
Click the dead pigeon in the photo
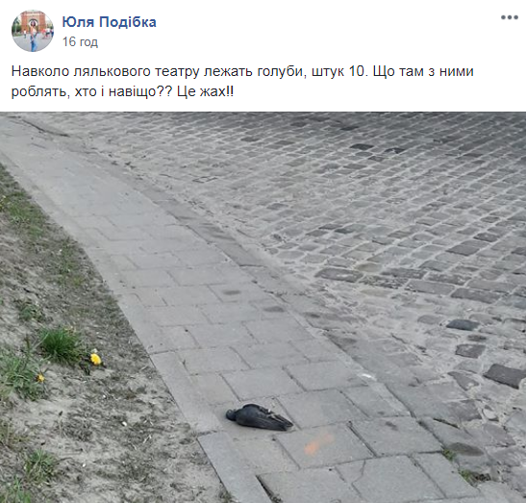tap(259, 417)
